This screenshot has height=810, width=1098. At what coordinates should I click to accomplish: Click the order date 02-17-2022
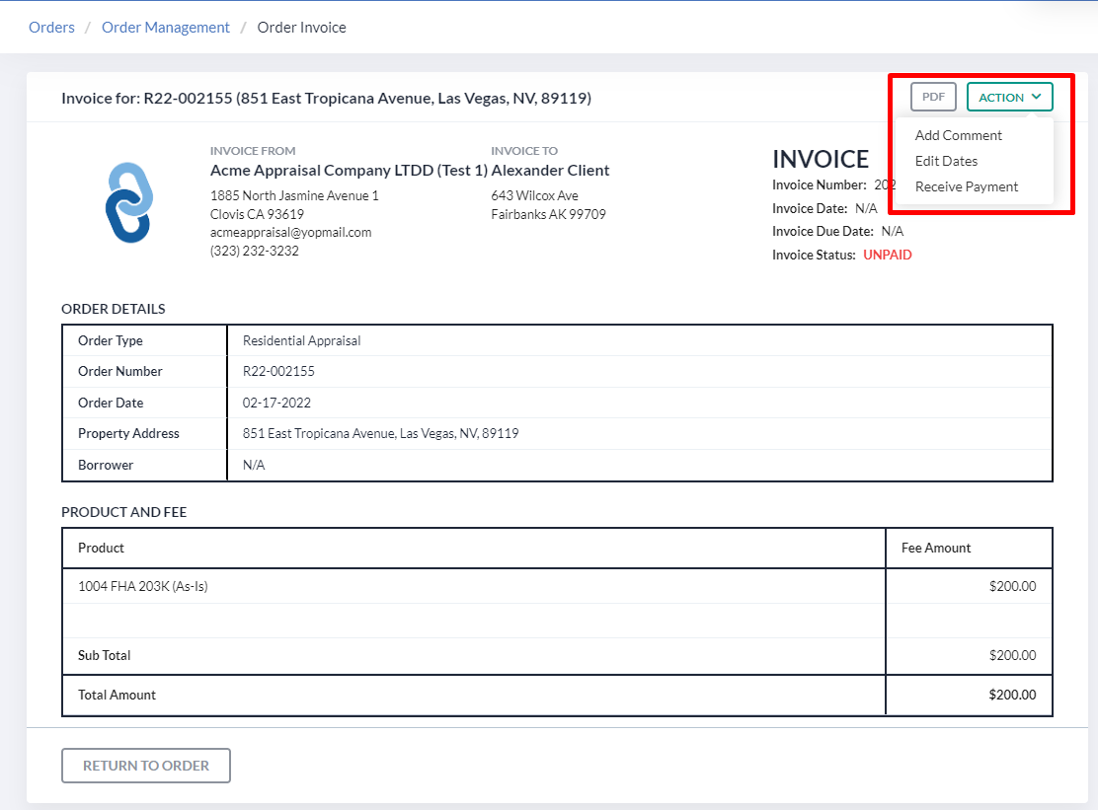(x=276, y=403)
